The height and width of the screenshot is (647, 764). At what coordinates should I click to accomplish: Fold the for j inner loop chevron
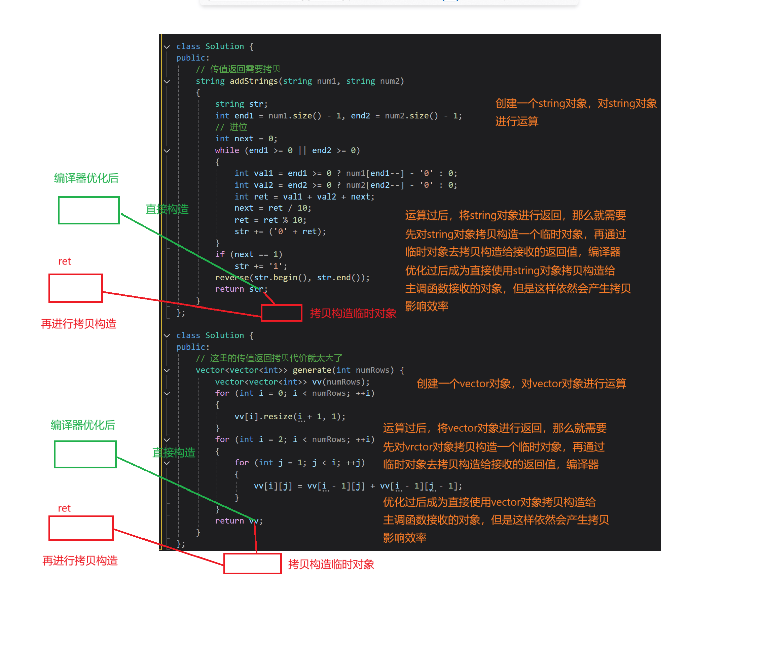point(167,463)
